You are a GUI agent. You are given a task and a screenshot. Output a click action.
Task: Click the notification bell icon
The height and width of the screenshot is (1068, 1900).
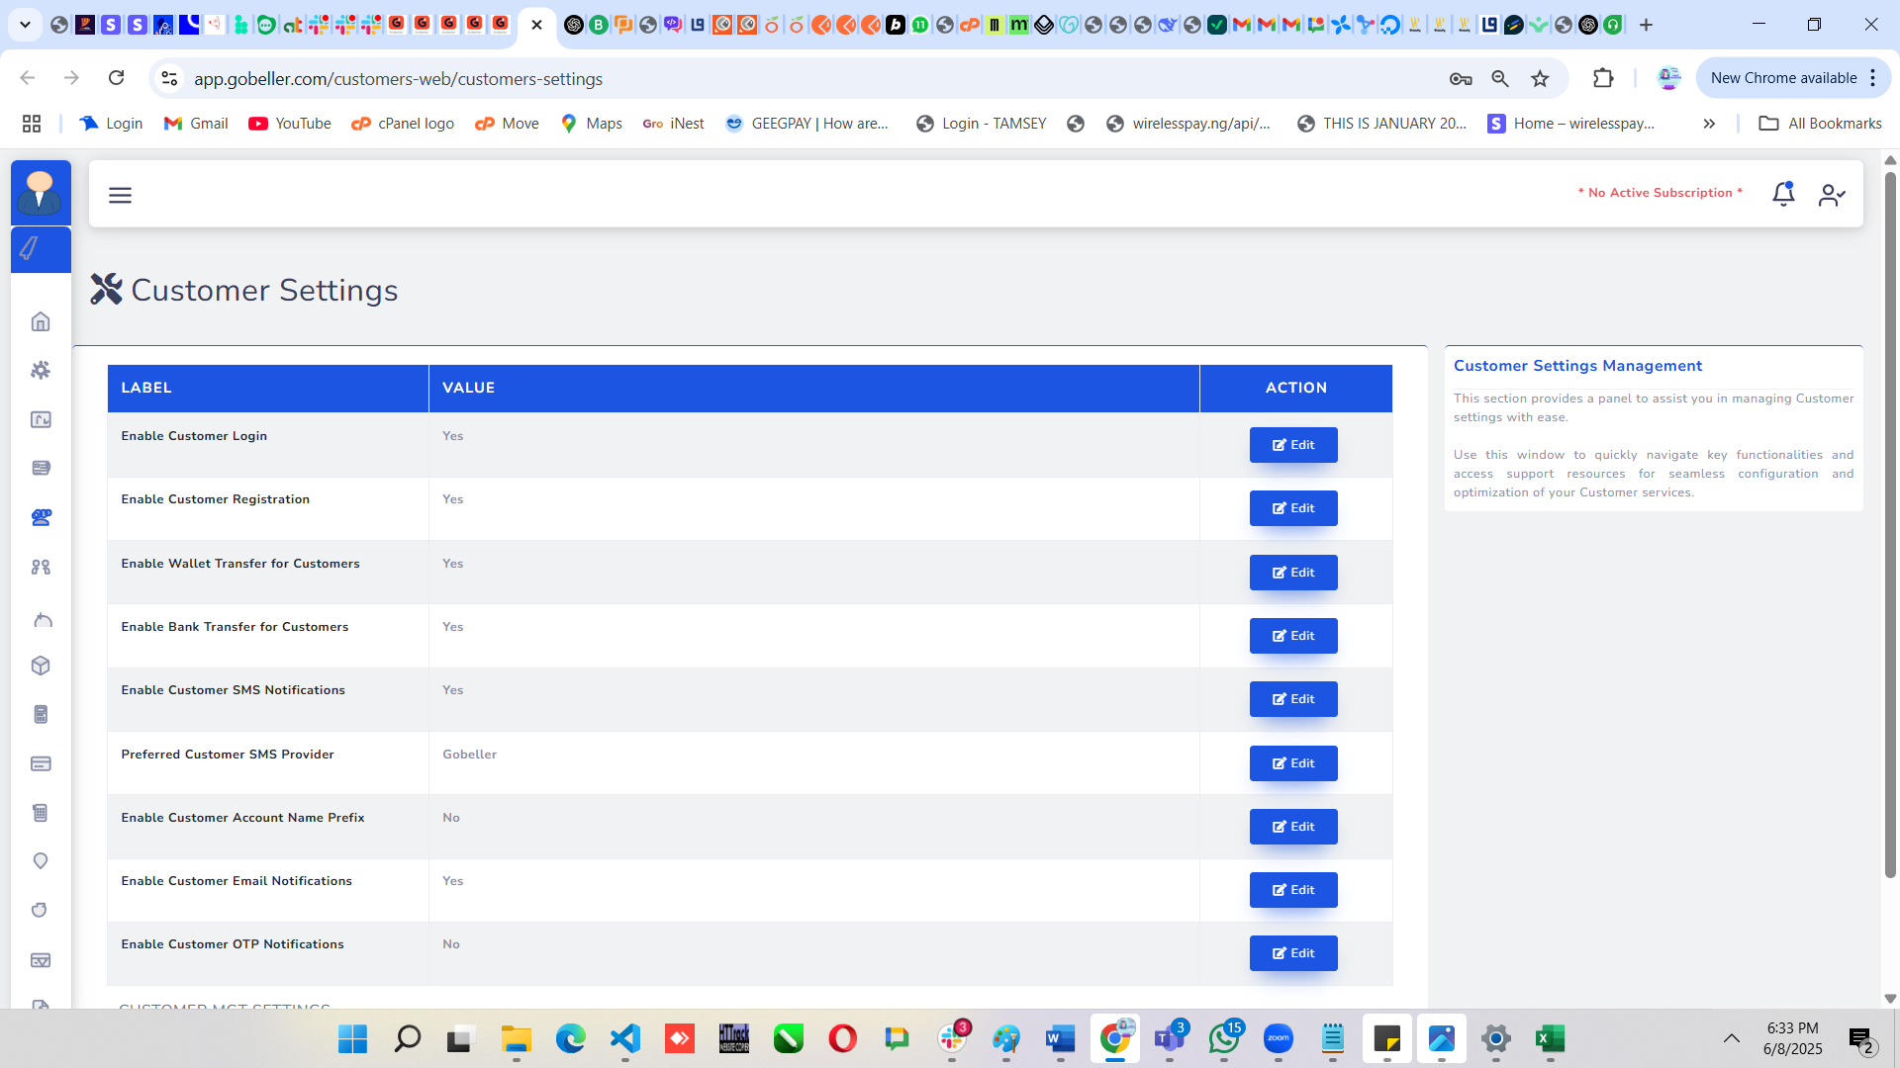[x=1783, y=194]
